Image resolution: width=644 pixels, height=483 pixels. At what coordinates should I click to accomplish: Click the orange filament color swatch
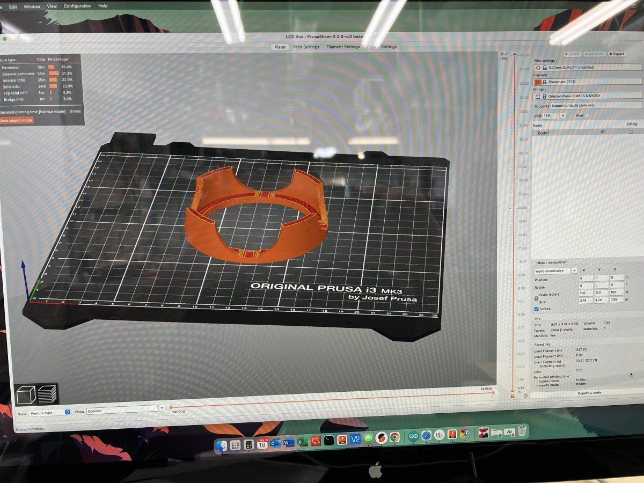(538, 82)
